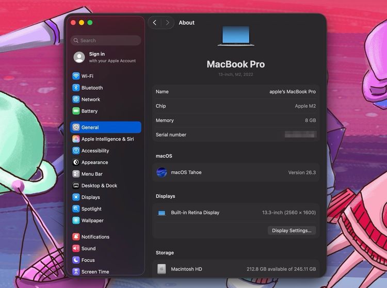Click the green Battery icon
Screen dimensions: 387x288
[76, 111]
